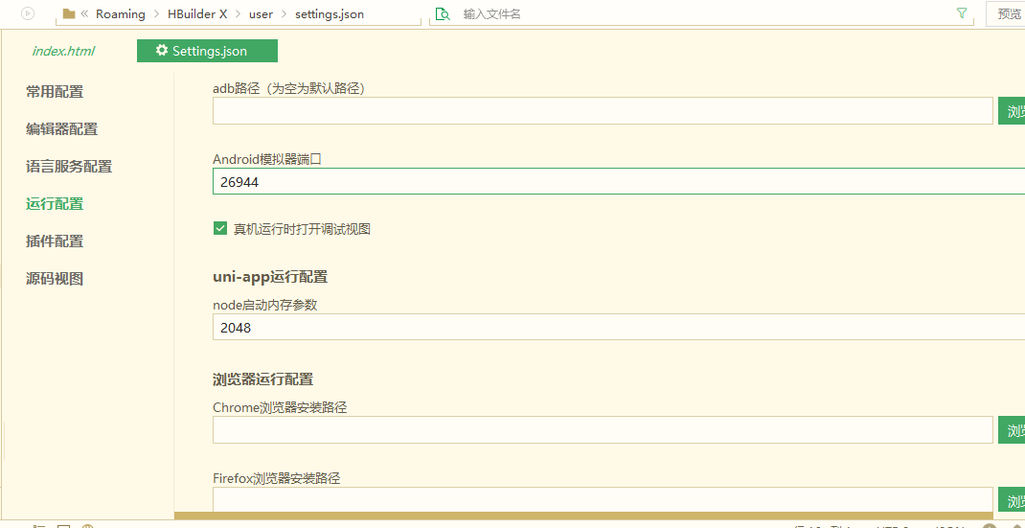
Task: Click the run play icon in toolbar
Action: (28, 13)
